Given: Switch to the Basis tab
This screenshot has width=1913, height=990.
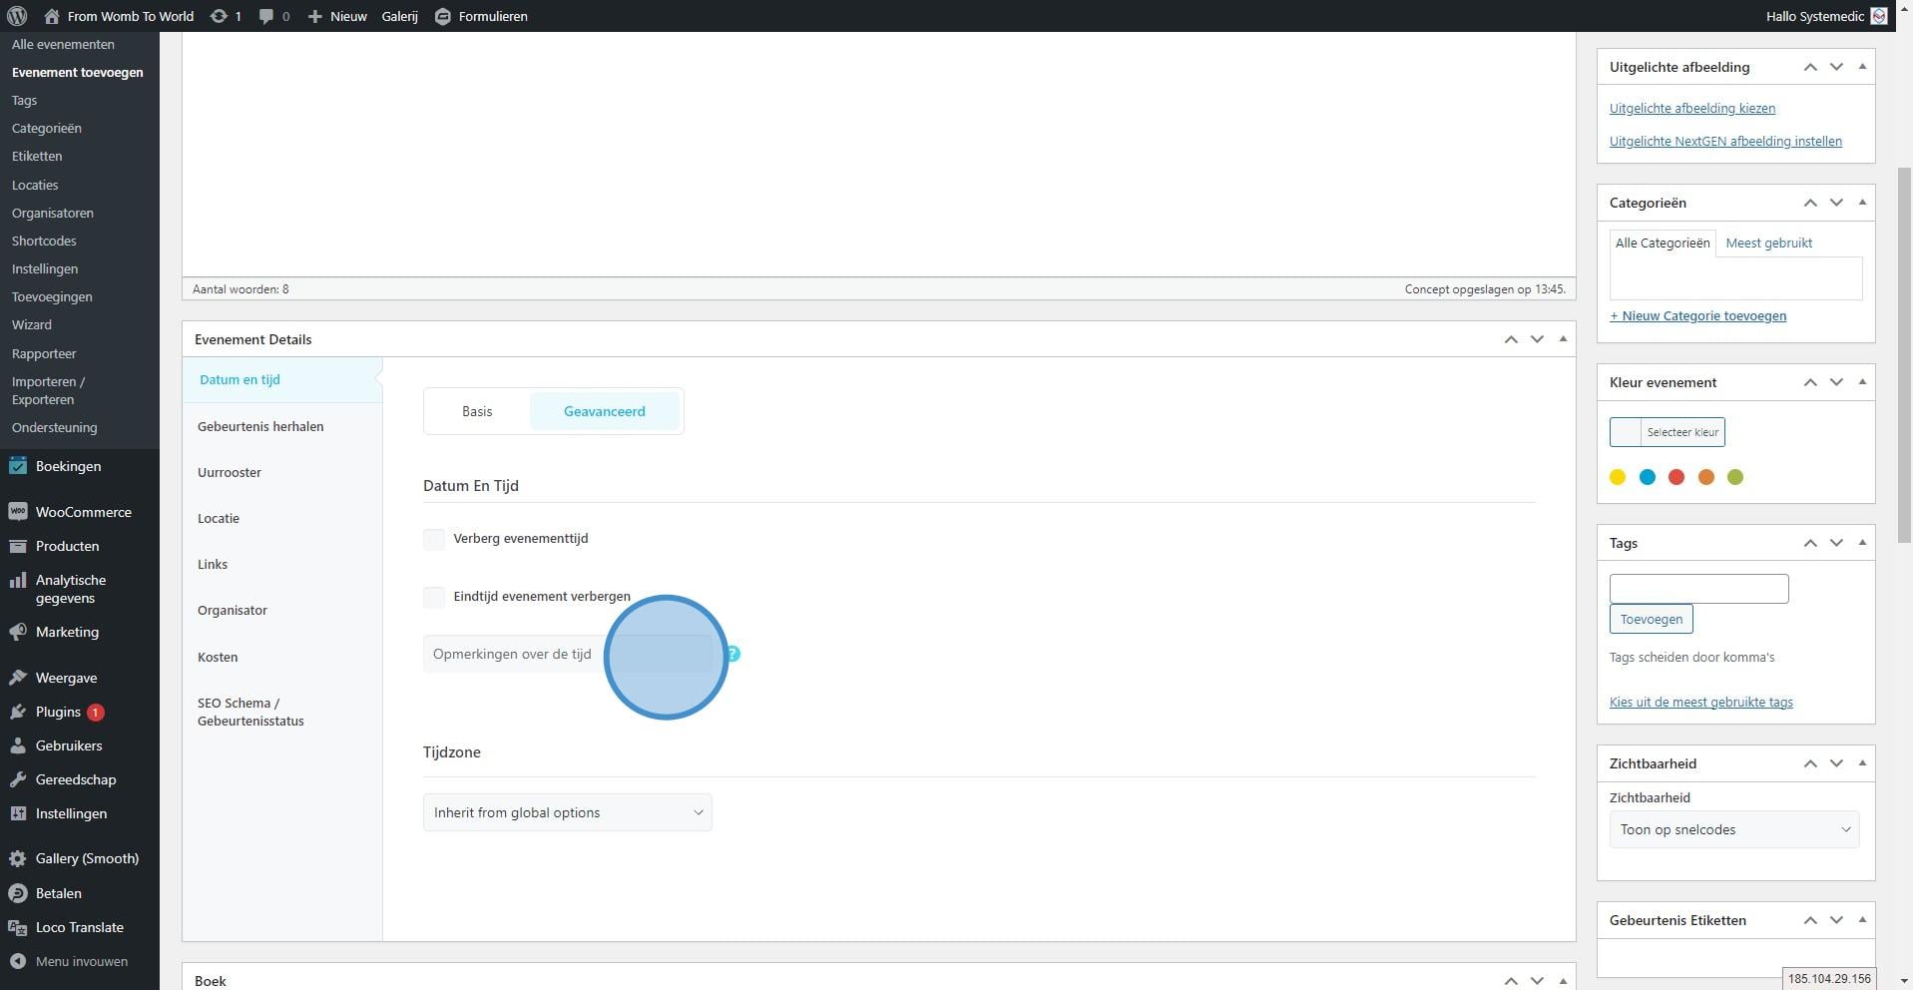Looking at the screenshot, I should coord(477,411).
